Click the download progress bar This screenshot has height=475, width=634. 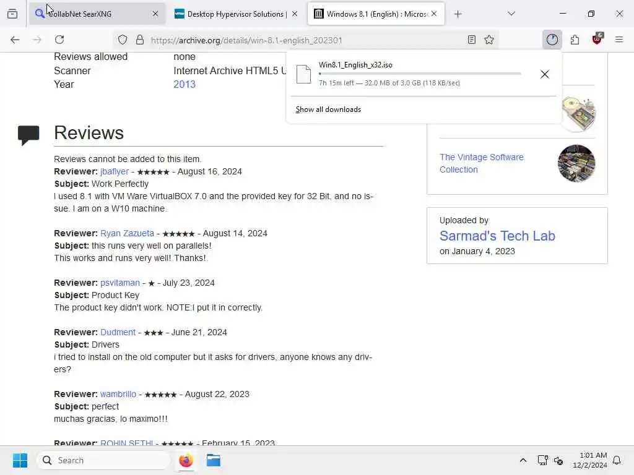coord(420,74)
